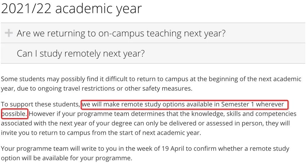
Task: Click the final line "option will be available for your programme."
Action: click(66, 158)
